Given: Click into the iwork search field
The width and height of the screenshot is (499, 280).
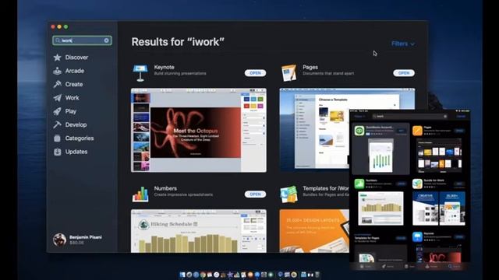Looking at the screenshot, I should pyautogui.click(x=82, y=40).
